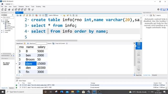Switch to the Snippets tab
The image size is (168, 94).
click(x=154, y=75)
